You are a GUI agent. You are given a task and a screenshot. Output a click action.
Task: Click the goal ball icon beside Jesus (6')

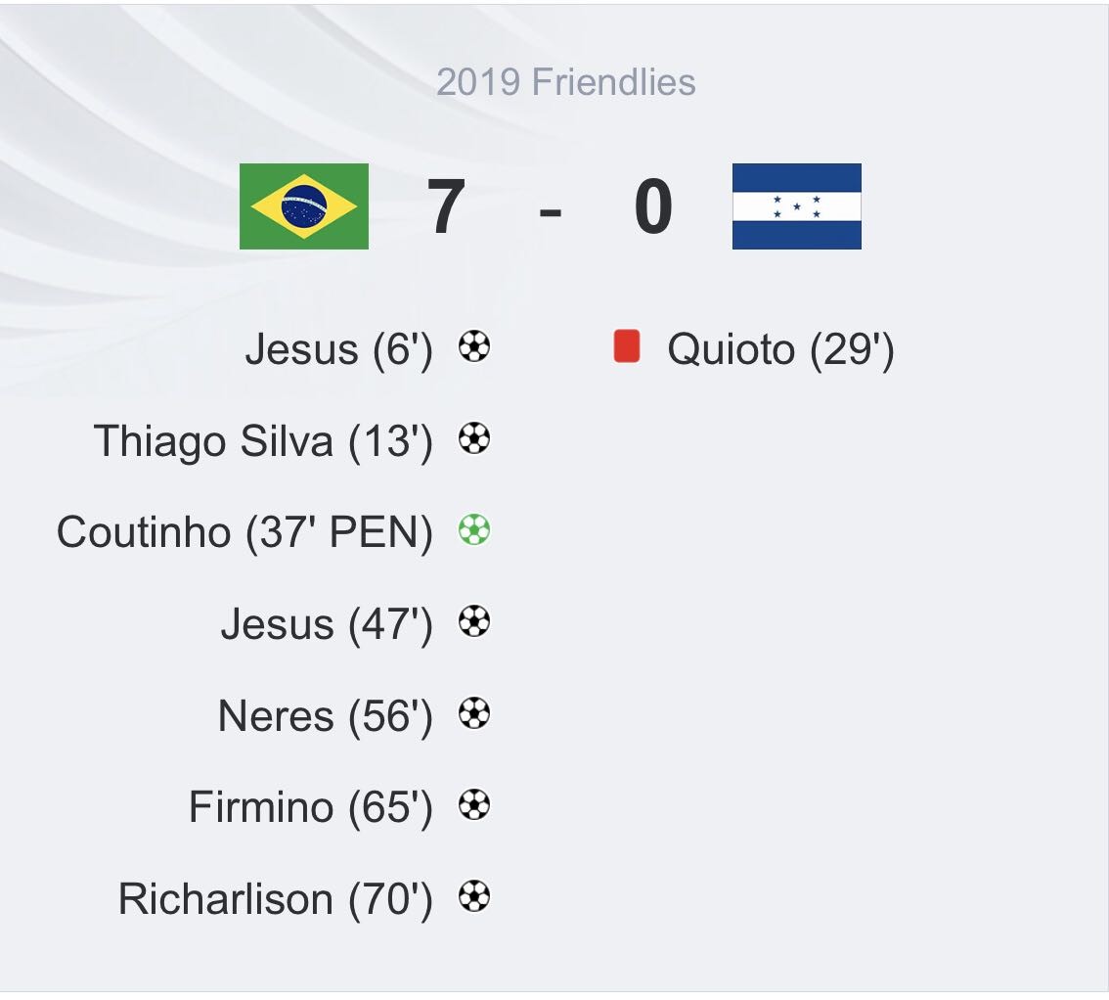click(x=474, y=346)
